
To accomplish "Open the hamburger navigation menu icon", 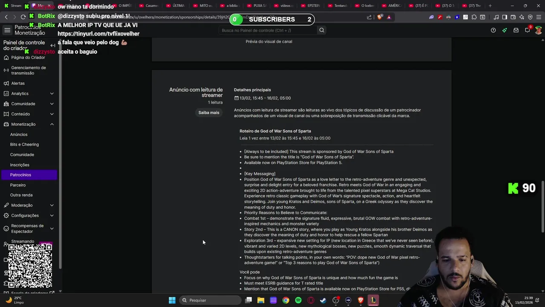I will pyautogui.click(x=7, y=30).
